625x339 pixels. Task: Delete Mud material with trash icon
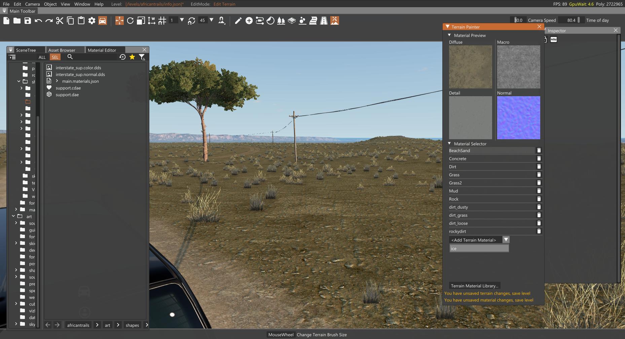[x=539, y=191]
